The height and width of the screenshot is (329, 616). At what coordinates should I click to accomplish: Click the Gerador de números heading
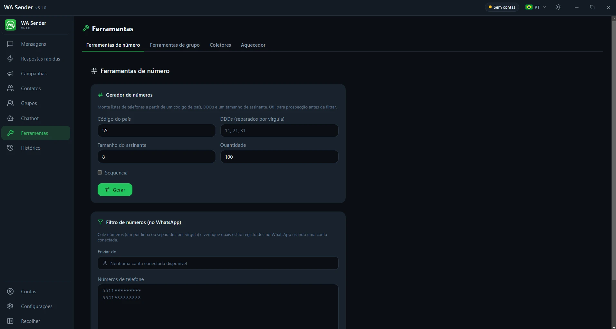tap(129, 95)
